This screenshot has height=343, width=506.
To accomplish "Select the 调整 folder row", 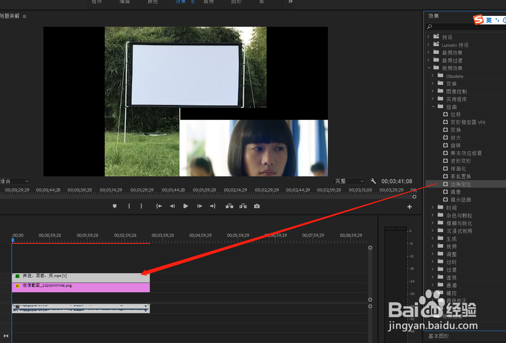I will pos(466,254).
